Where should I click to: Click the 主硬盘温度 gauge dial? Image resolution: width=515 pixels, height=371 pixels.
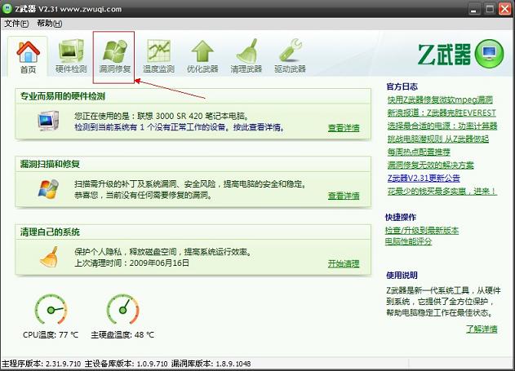click(123, 309)
